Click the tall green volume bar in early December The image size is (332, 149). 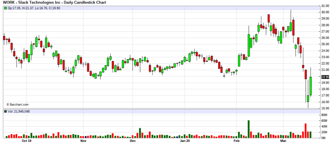coord(140,133)
